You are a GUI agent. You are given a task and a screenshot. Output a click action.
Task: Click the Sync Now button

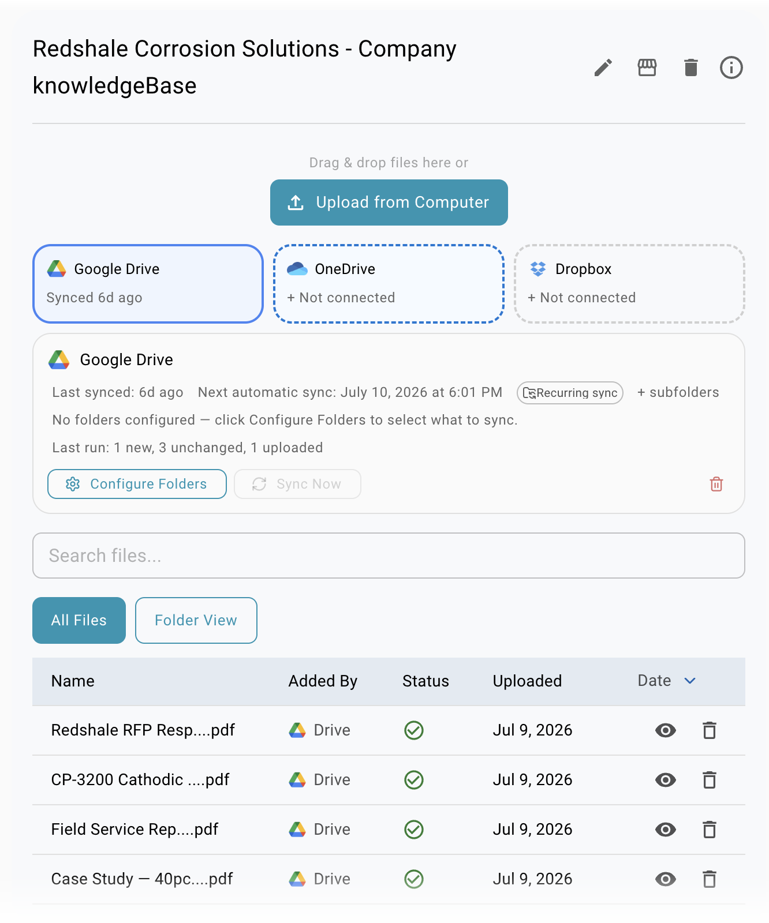tap(297, 484)
